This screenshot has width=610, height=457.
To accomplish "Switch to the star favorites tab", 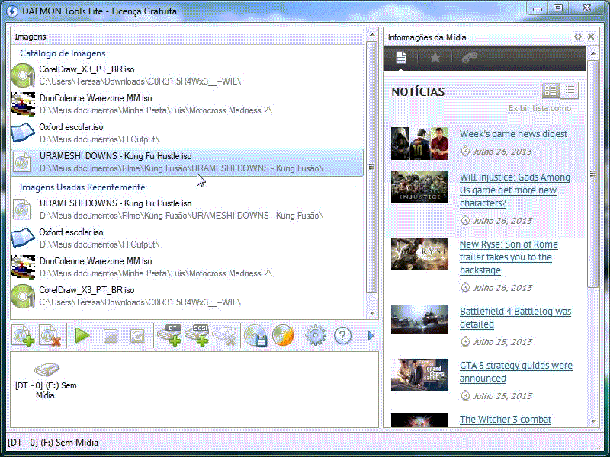I will tap(435, 58).
